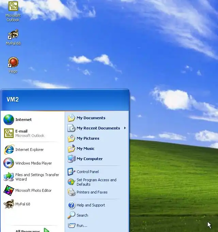Image resolution: width=218 pixels, height=232 pixels.
Task: Open the Internet menu entry
Action: (33, 120)
